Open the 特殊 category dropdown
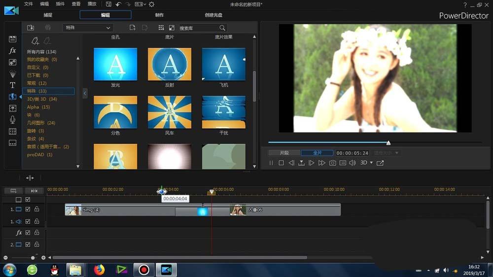Viewport: 493px width, 277px height. 88,28
